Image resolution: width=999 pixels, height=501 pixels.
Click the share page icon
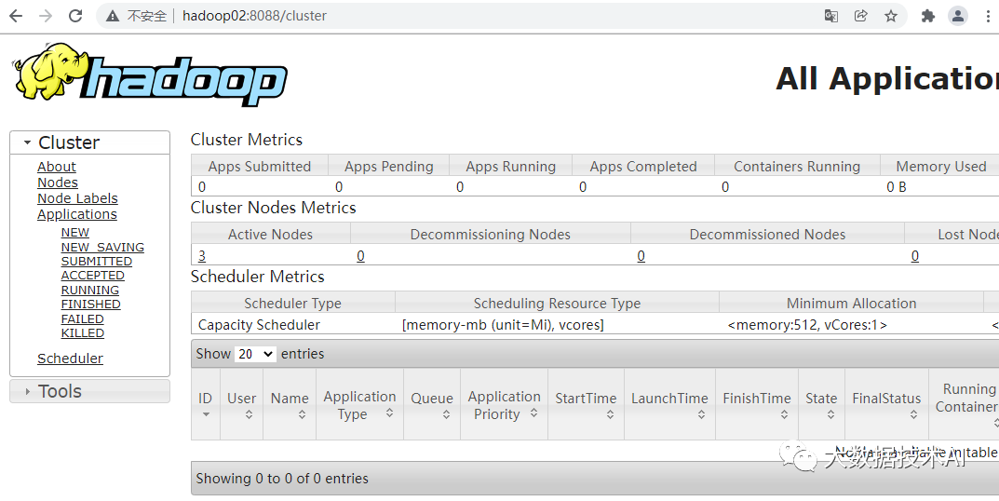(861, 16)
